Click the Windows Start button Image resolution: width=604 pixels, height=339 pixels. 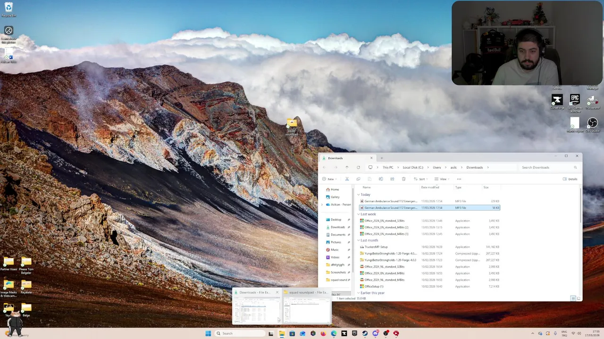[x=208, y=333]
